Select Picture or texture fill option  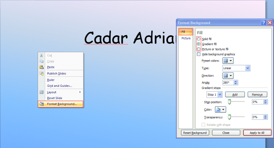tap(199, 49)
